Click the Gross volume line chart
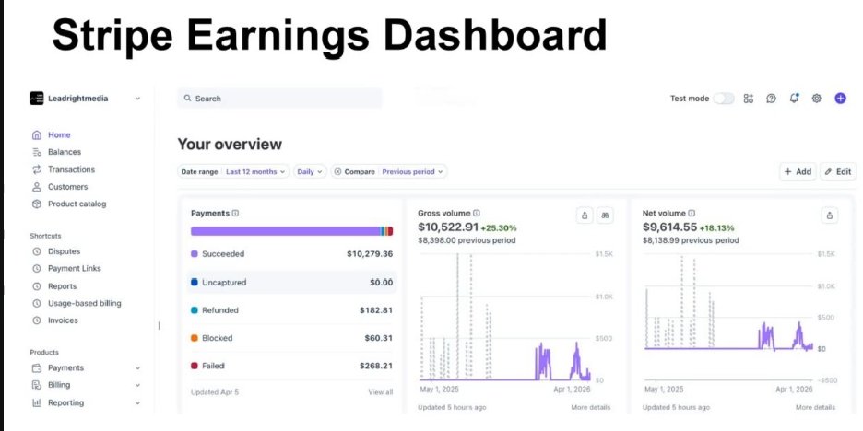 pyautogui.click(x=505, y=317)
